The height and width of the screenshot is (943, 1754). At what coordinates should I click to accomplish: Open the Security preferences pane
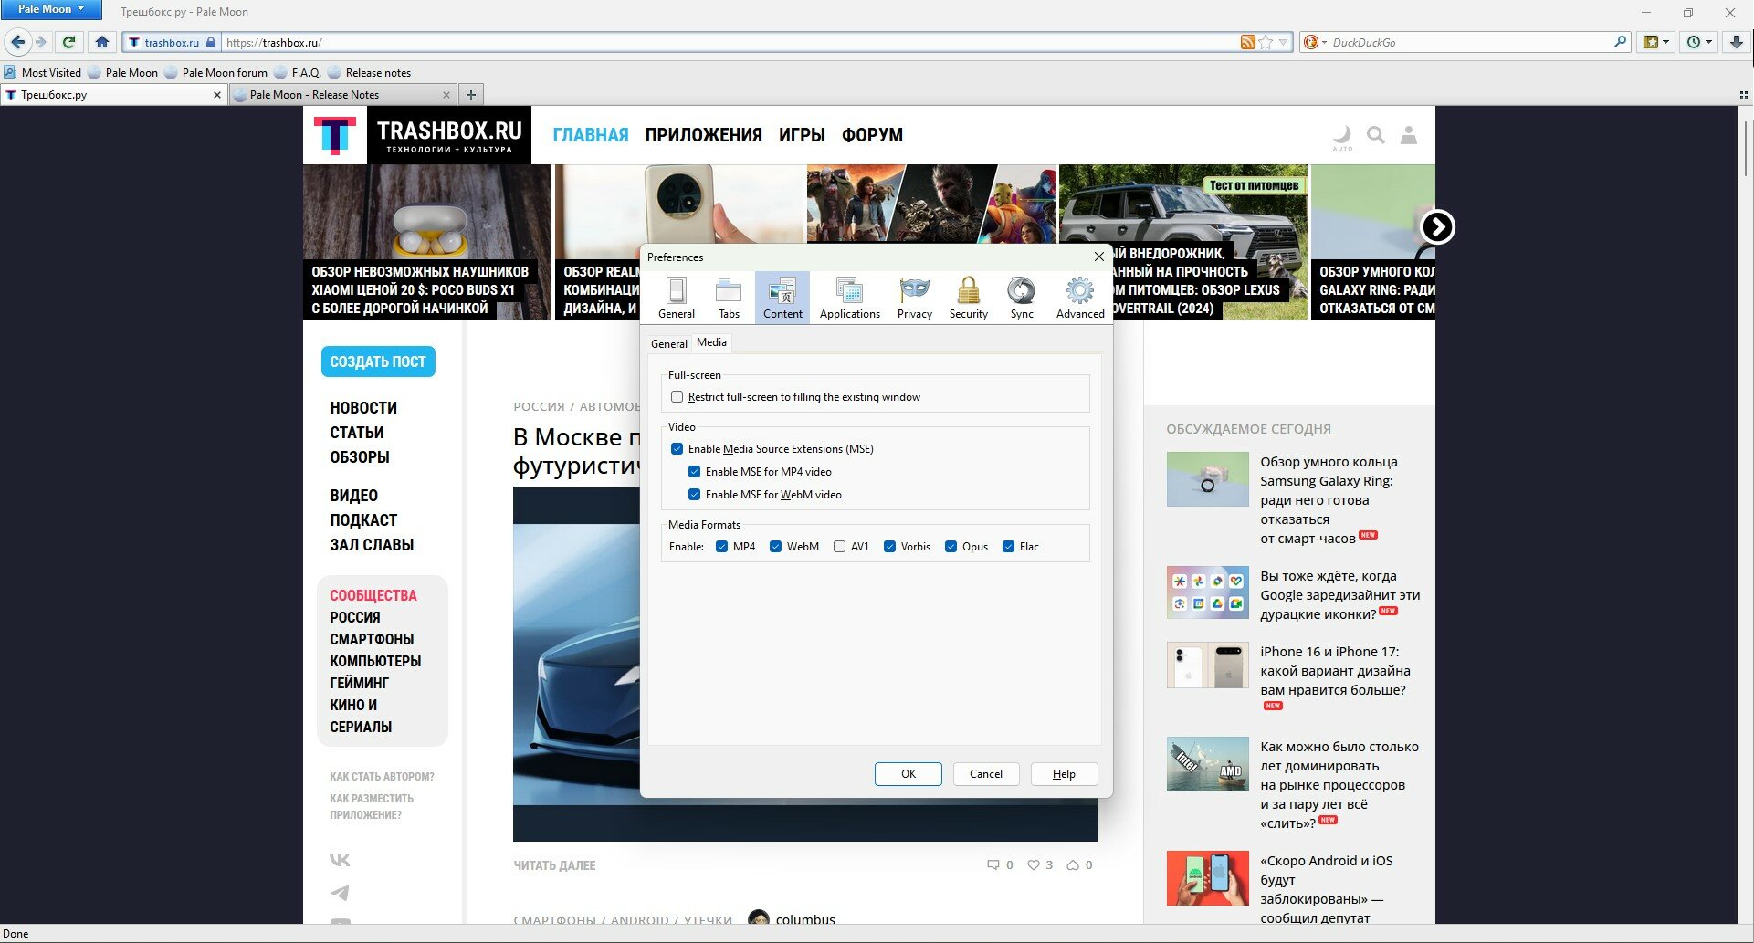point(968,298)
